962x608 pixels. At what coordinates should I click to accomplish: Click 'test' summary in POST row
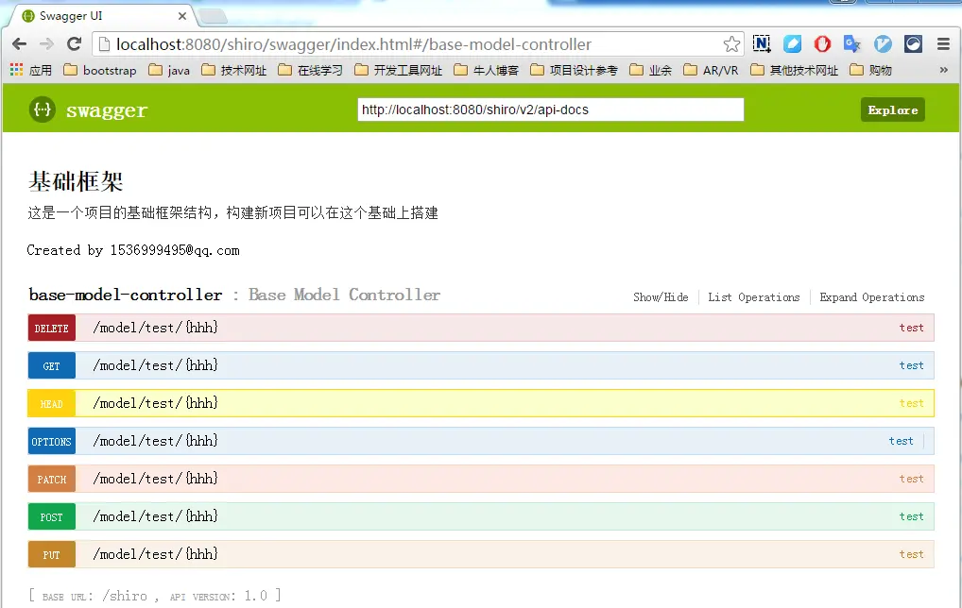point(911,516)
